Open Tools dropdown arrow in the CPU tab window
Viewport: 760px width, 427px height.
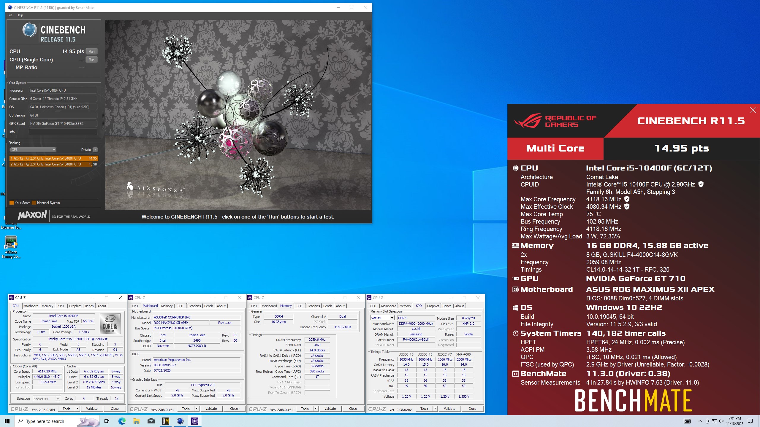[77, 409]
